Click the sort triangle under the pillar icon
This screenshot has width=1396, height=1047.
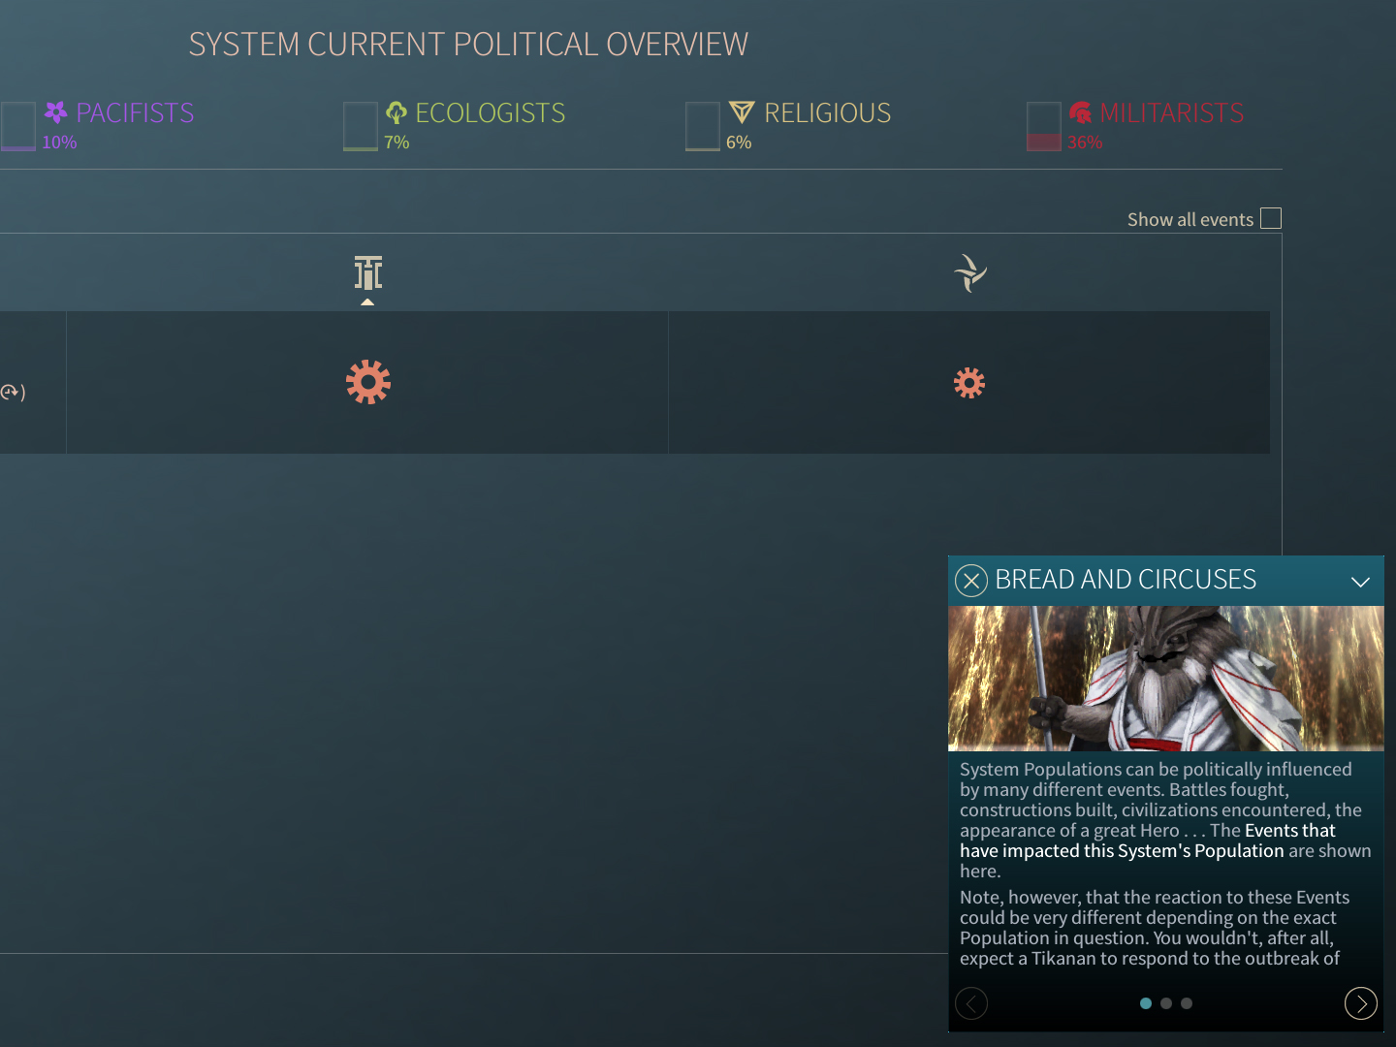pyautogui.click(x=367, y=302)
